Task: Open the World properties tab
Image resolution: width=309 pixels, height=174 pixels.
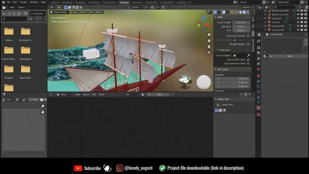Action: click(259, 69)
